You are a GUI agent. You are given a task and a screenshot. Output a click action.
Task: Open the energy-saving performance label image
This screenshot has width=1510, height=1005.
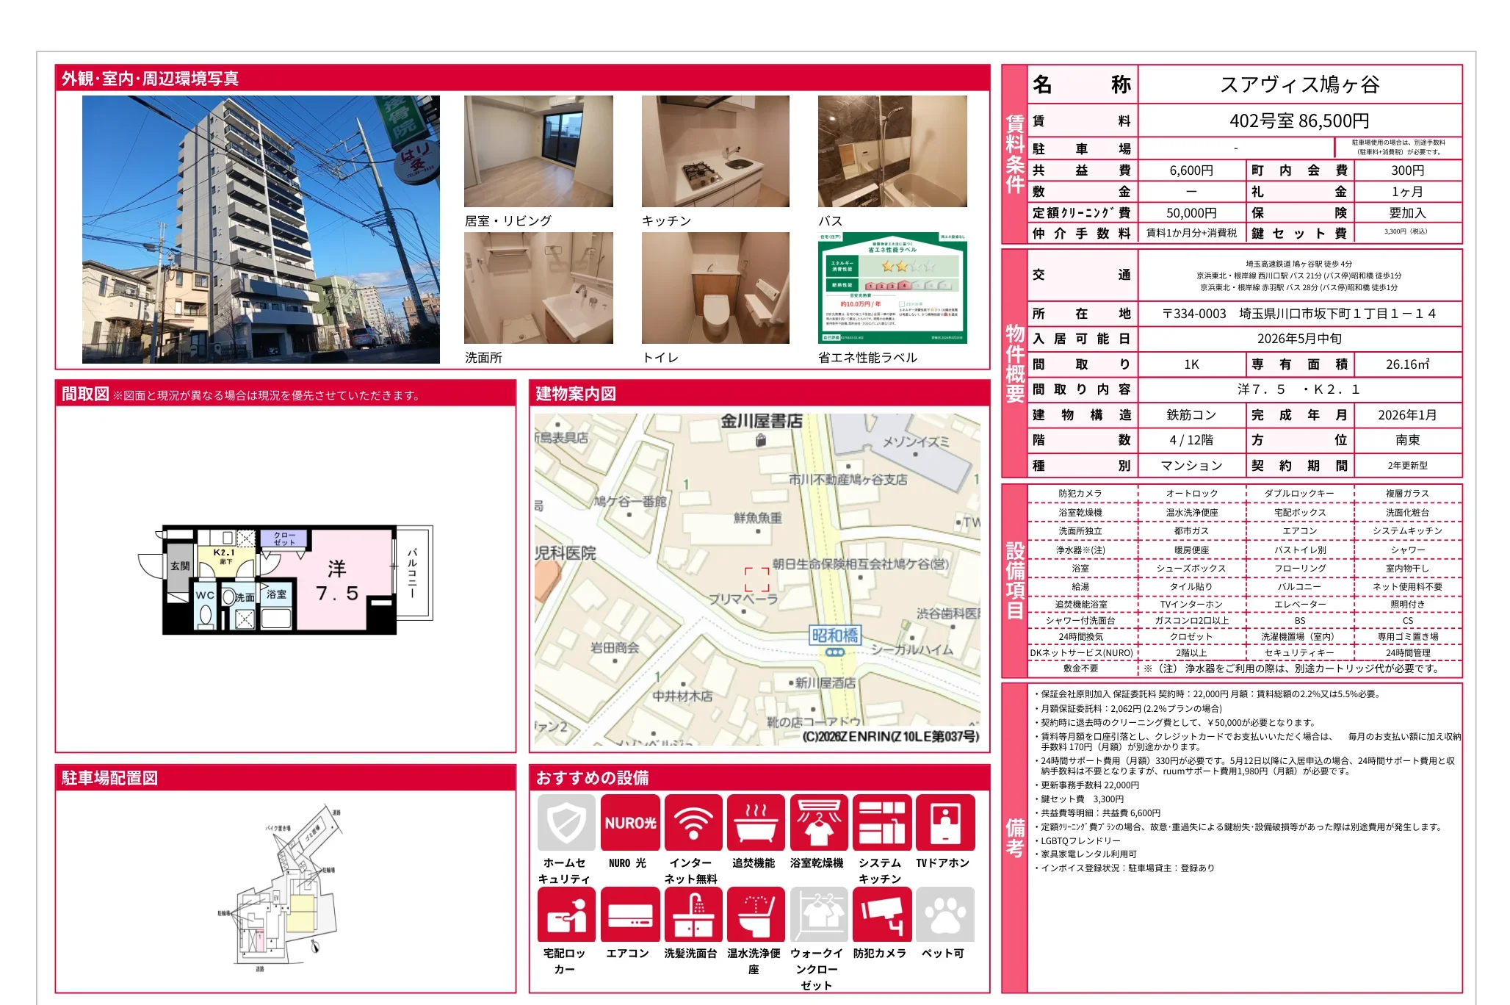point(892,288)
